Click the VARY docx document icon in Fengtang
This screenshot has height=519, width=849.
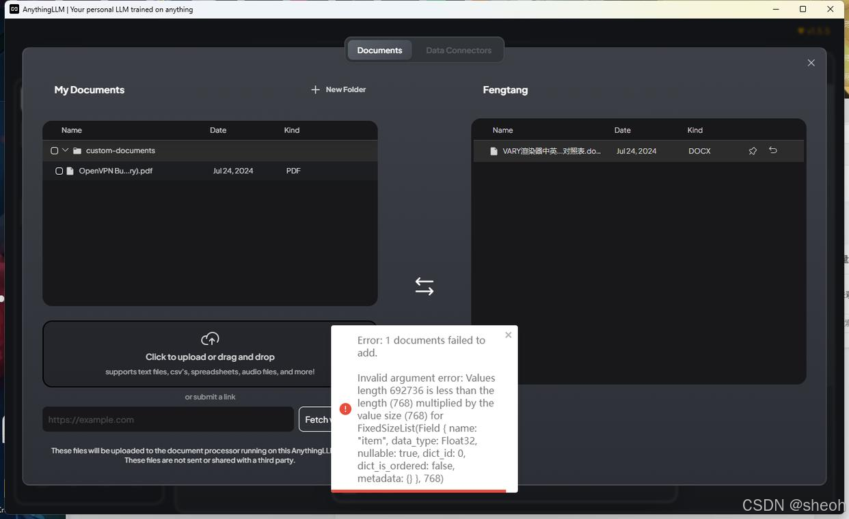click(x=494, y=151)
